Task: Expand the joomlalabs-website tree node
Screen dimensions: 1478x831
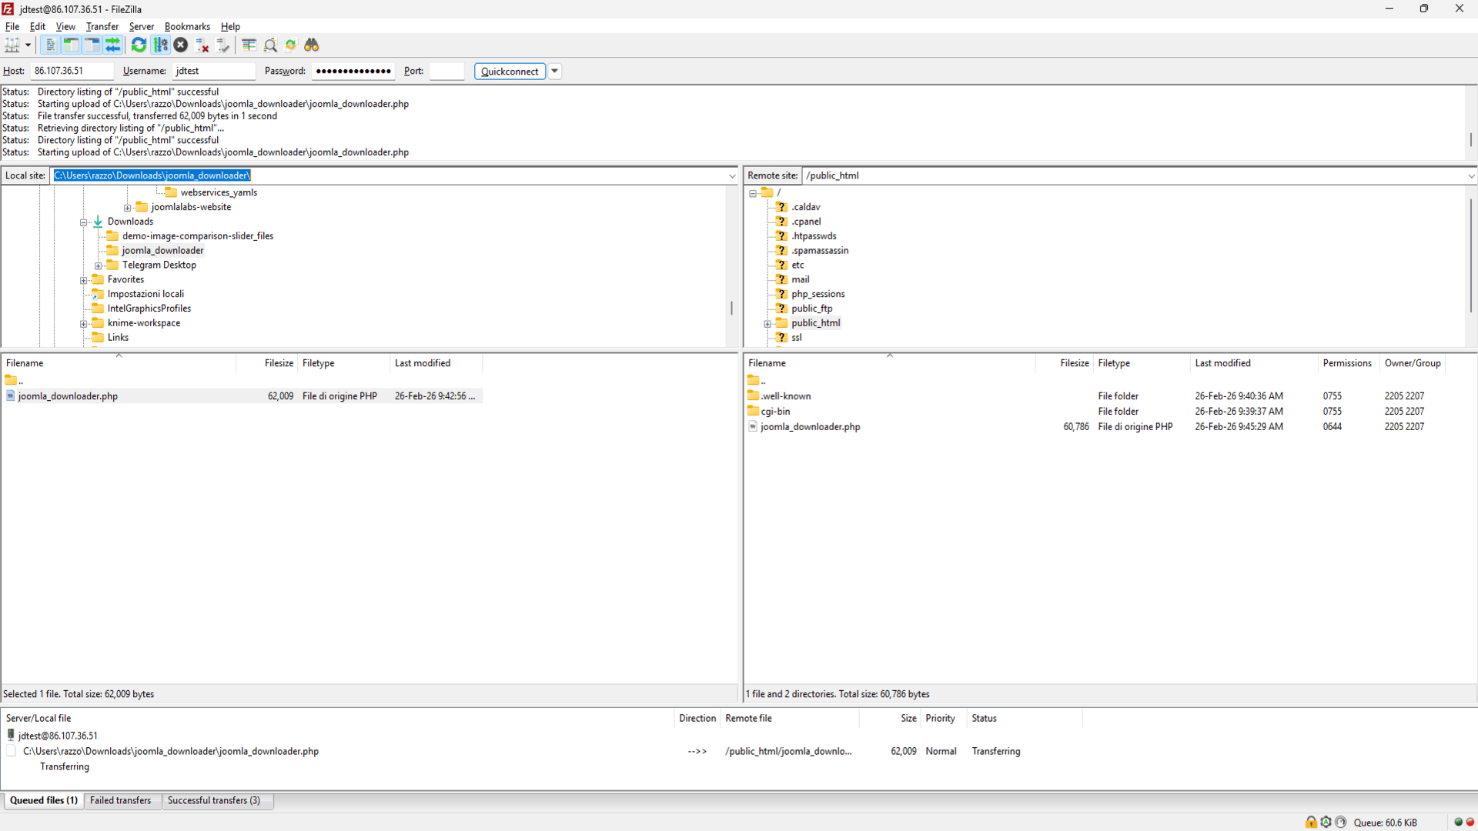Action: (128, 208)
